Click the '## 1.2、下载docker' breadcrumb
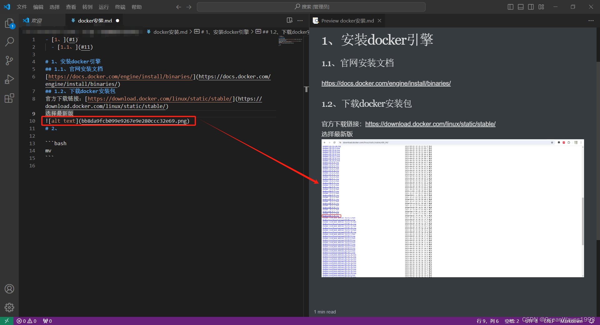600x325 pixels. [283, 32]
